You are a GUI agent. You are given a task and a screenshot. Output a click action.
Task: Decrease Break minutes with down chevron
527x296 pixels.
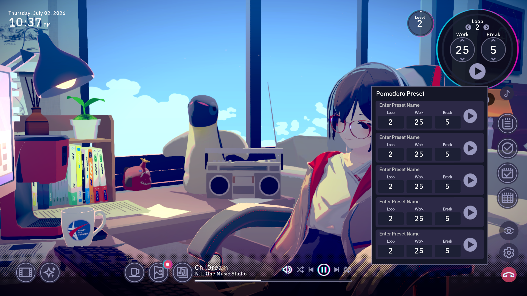(493, 59)
